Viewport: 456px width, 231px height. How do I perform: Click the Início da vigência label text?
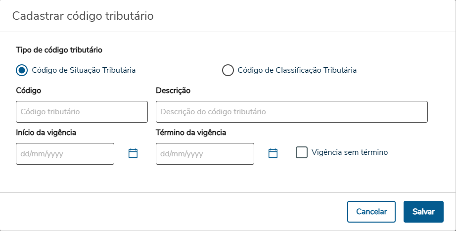(x=46, y=133)
